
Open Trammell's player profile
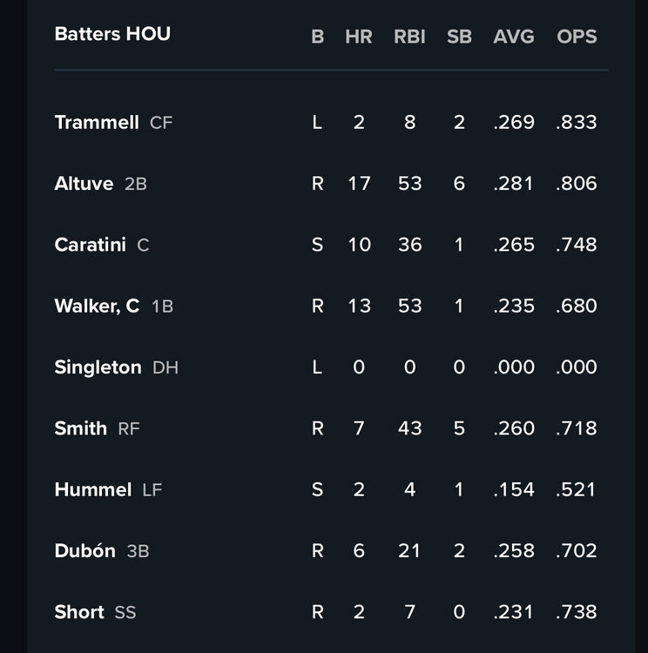click(x=97, y=123)
